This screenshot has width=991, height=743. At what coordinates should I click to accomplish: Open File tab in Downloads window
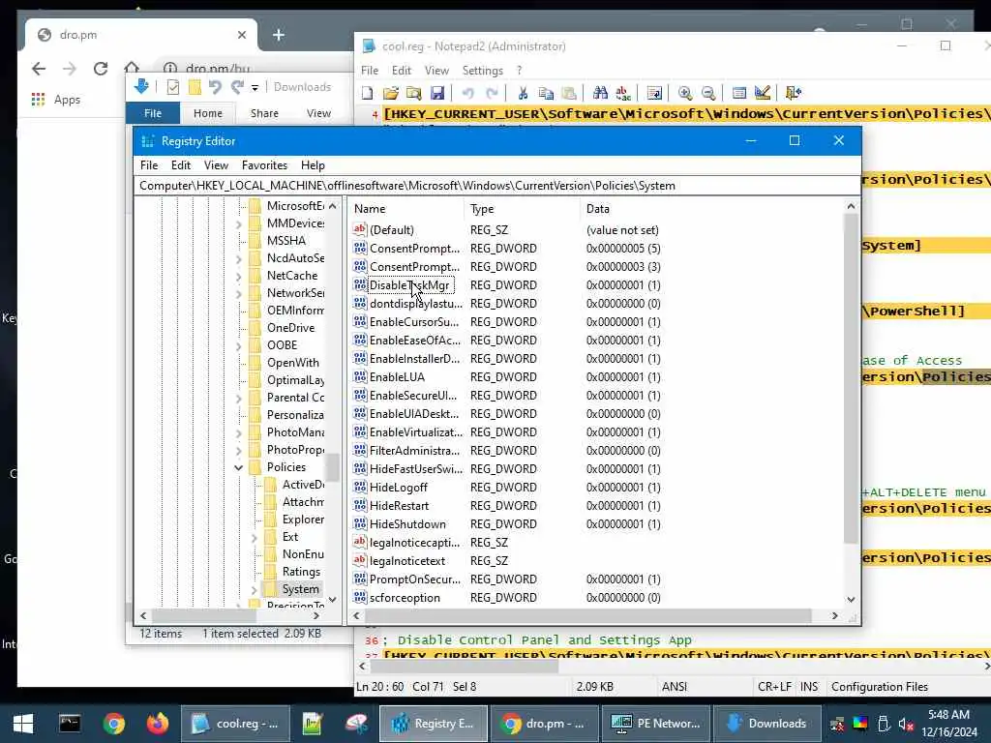tap(153, 113)
